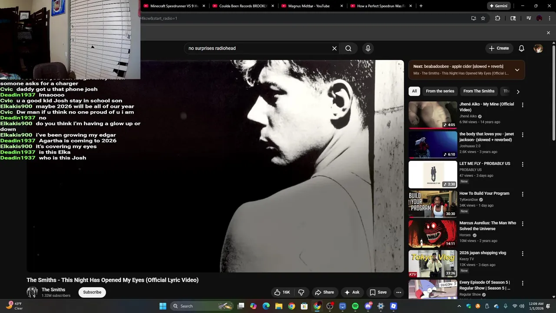This screenshot has height=313, width=556.
Task: Click the YouTube search magnifier button
Action: (348, 48)
